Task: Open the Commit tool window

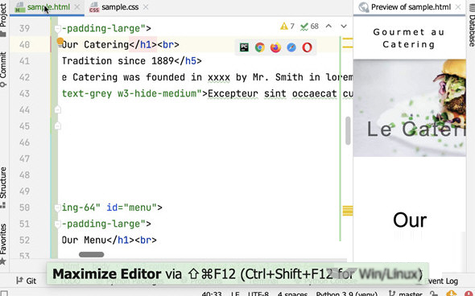Action: click(3, 69)
